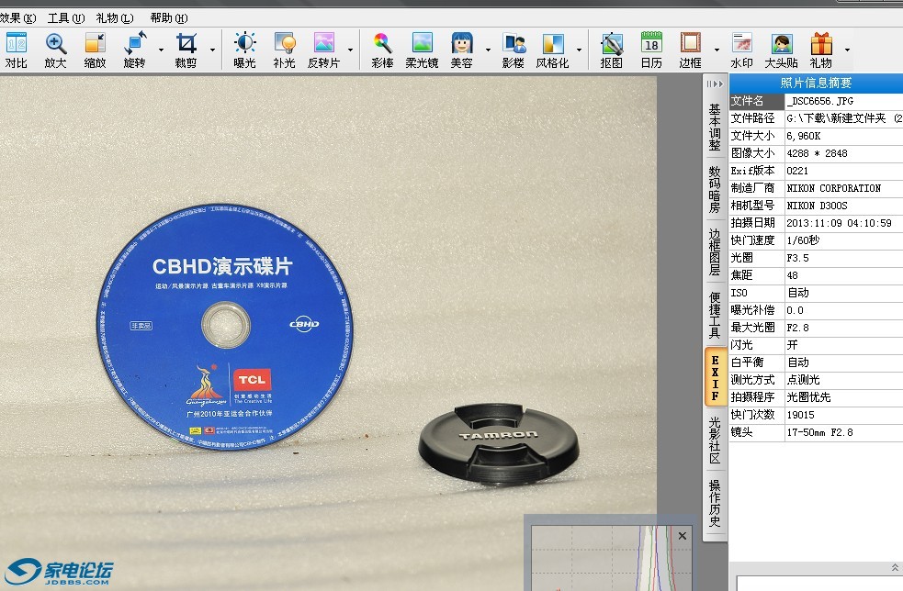Select the shutter count value 19015

(800, 415)
